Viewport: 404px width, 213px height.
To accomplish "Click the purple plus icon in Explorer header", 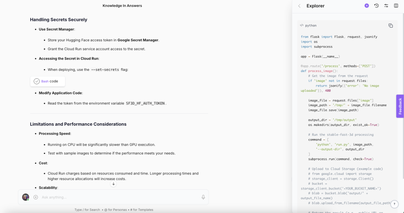I will pos(367,6).
